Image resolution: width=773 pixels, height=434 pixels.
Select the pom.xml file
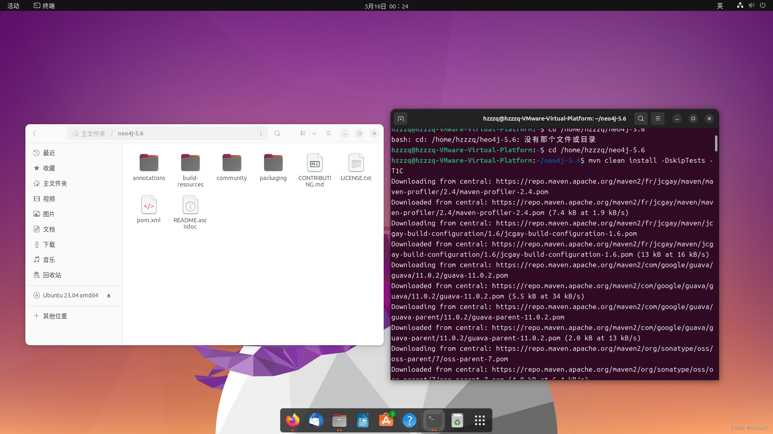(149, 209)
